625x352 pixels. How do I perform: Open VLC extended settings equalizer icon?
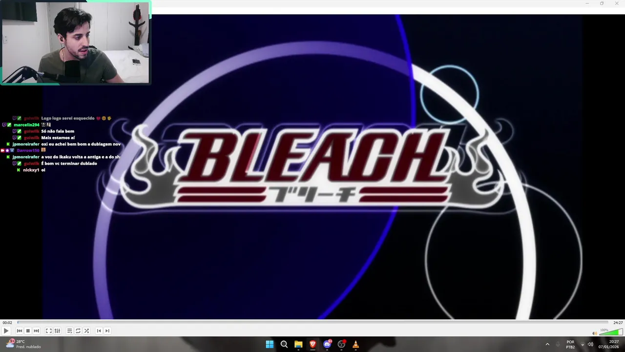57,331
